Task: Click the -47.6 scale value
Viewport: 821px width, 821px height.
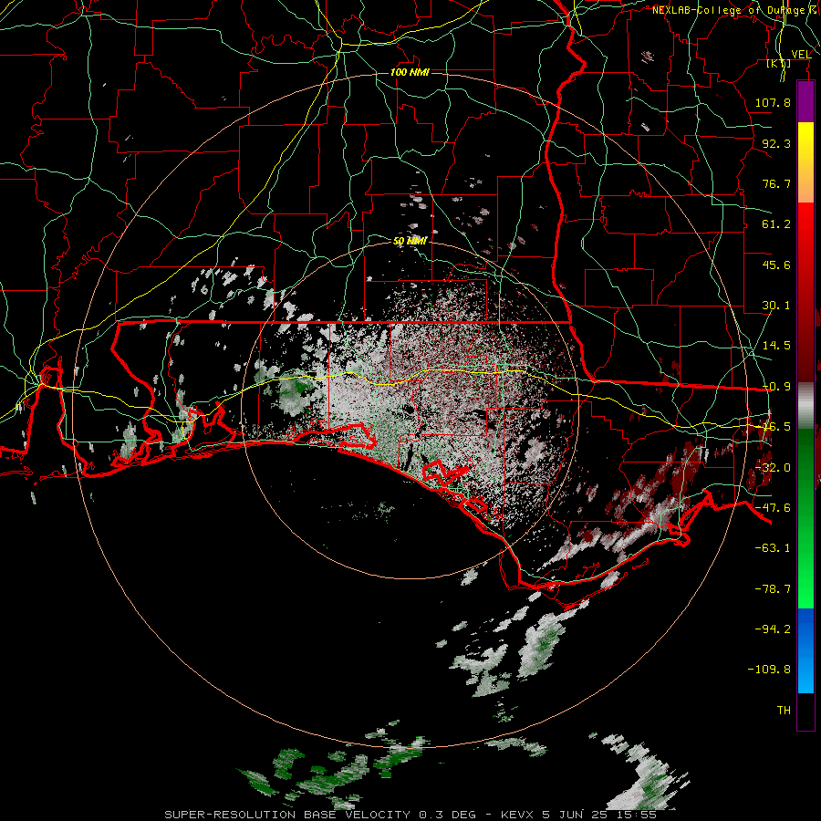Action: click(773, 508)
